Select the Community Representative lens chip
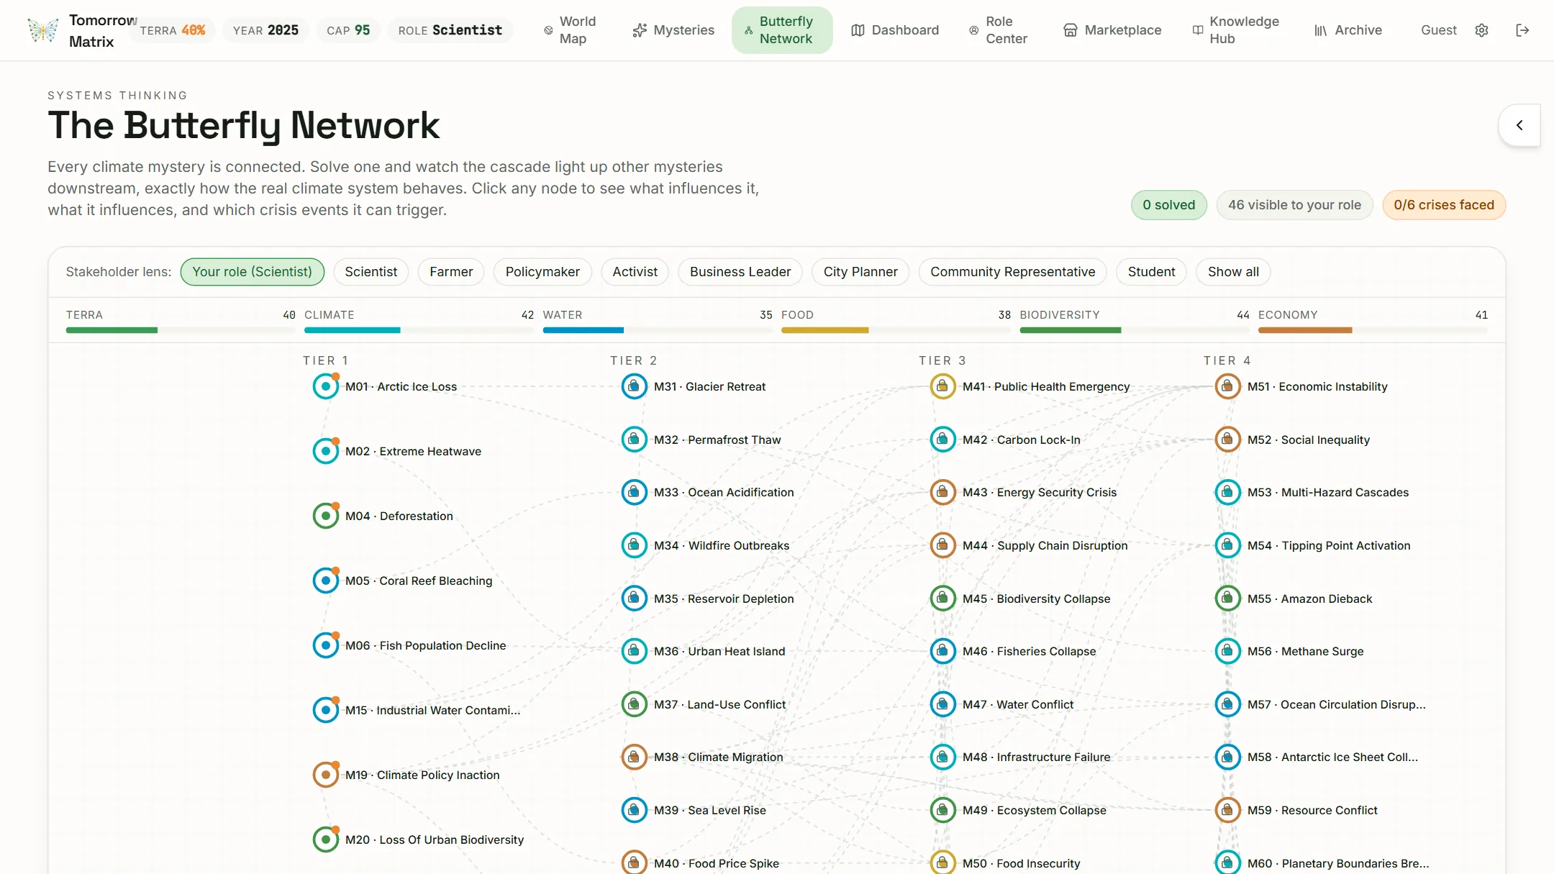This screenshot has width=1554, height=874. pyautogui.click(x=1012, y=272)
